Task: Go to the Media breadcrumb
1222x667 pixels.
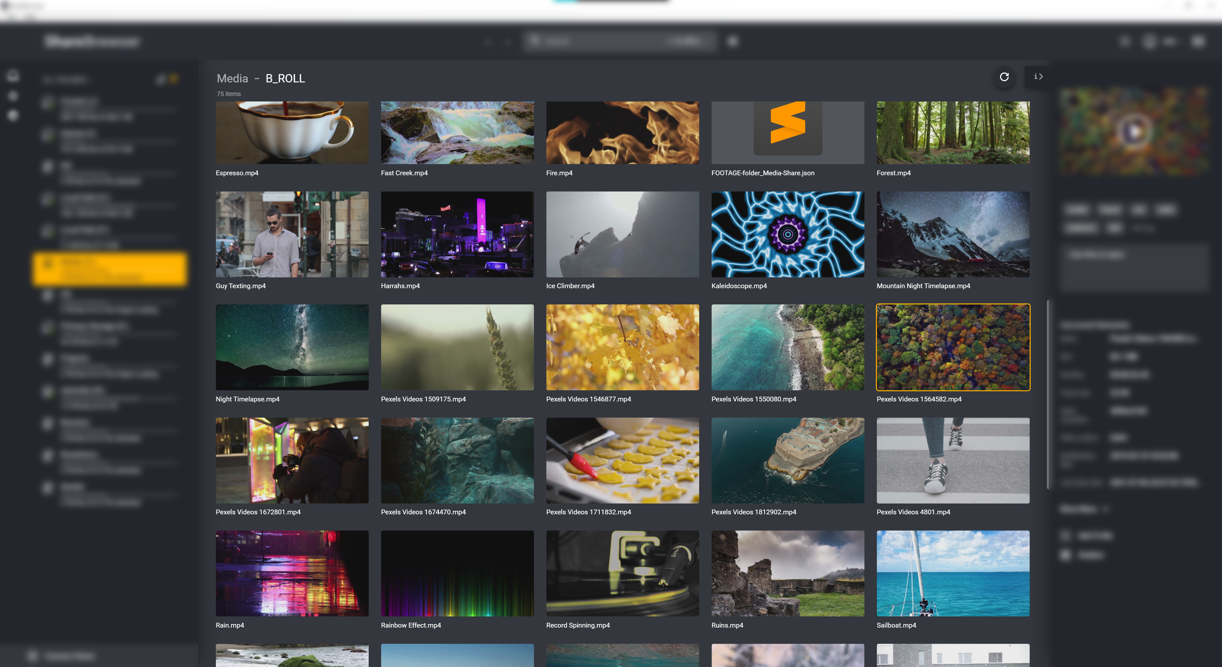Action: [232, 78]
